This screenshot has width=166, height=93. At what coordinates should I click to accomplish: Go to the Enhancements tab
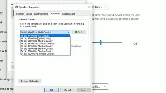41,14
